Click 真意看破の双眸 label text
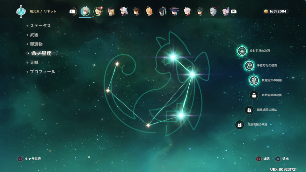This screenshot has height=172, width=306. (x=258, y=125)
